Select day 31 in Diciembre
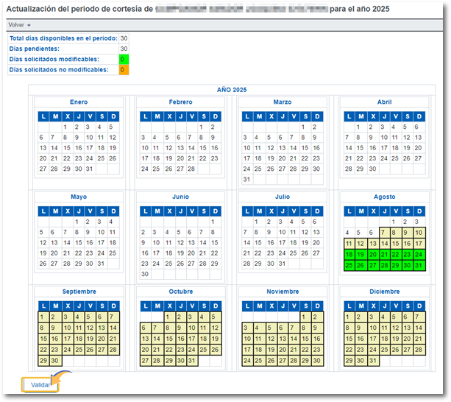Viewport: 451px width, 402px height. (x=372, y=361)
